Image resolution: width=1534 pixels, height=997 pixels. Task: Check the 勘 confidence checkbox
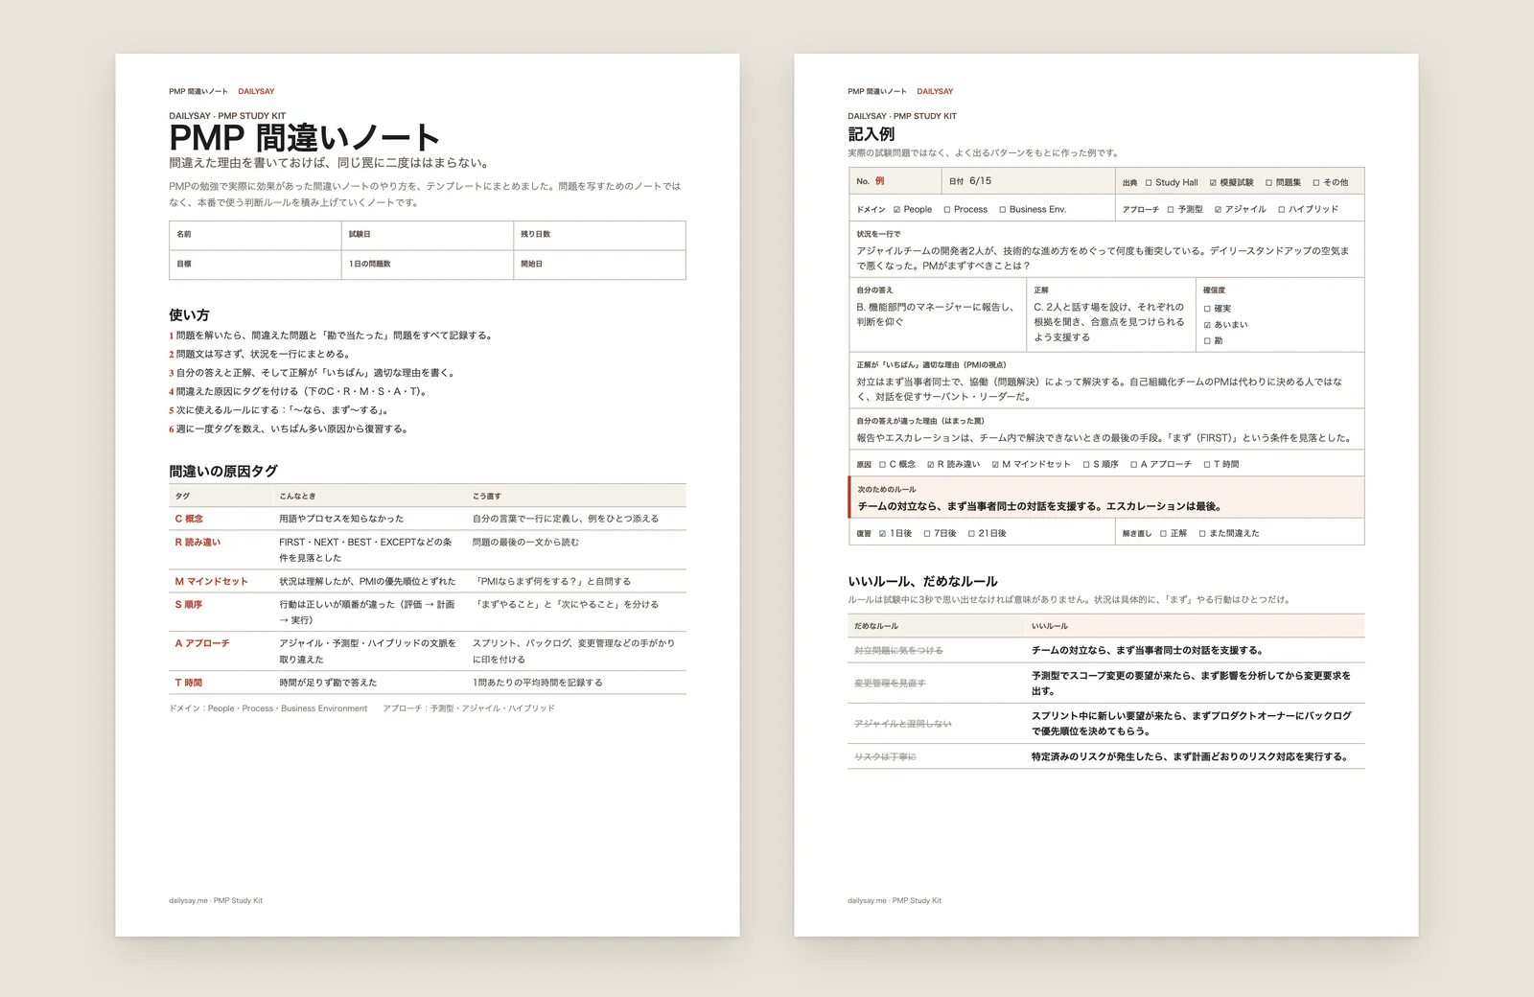pos(1207,340)
